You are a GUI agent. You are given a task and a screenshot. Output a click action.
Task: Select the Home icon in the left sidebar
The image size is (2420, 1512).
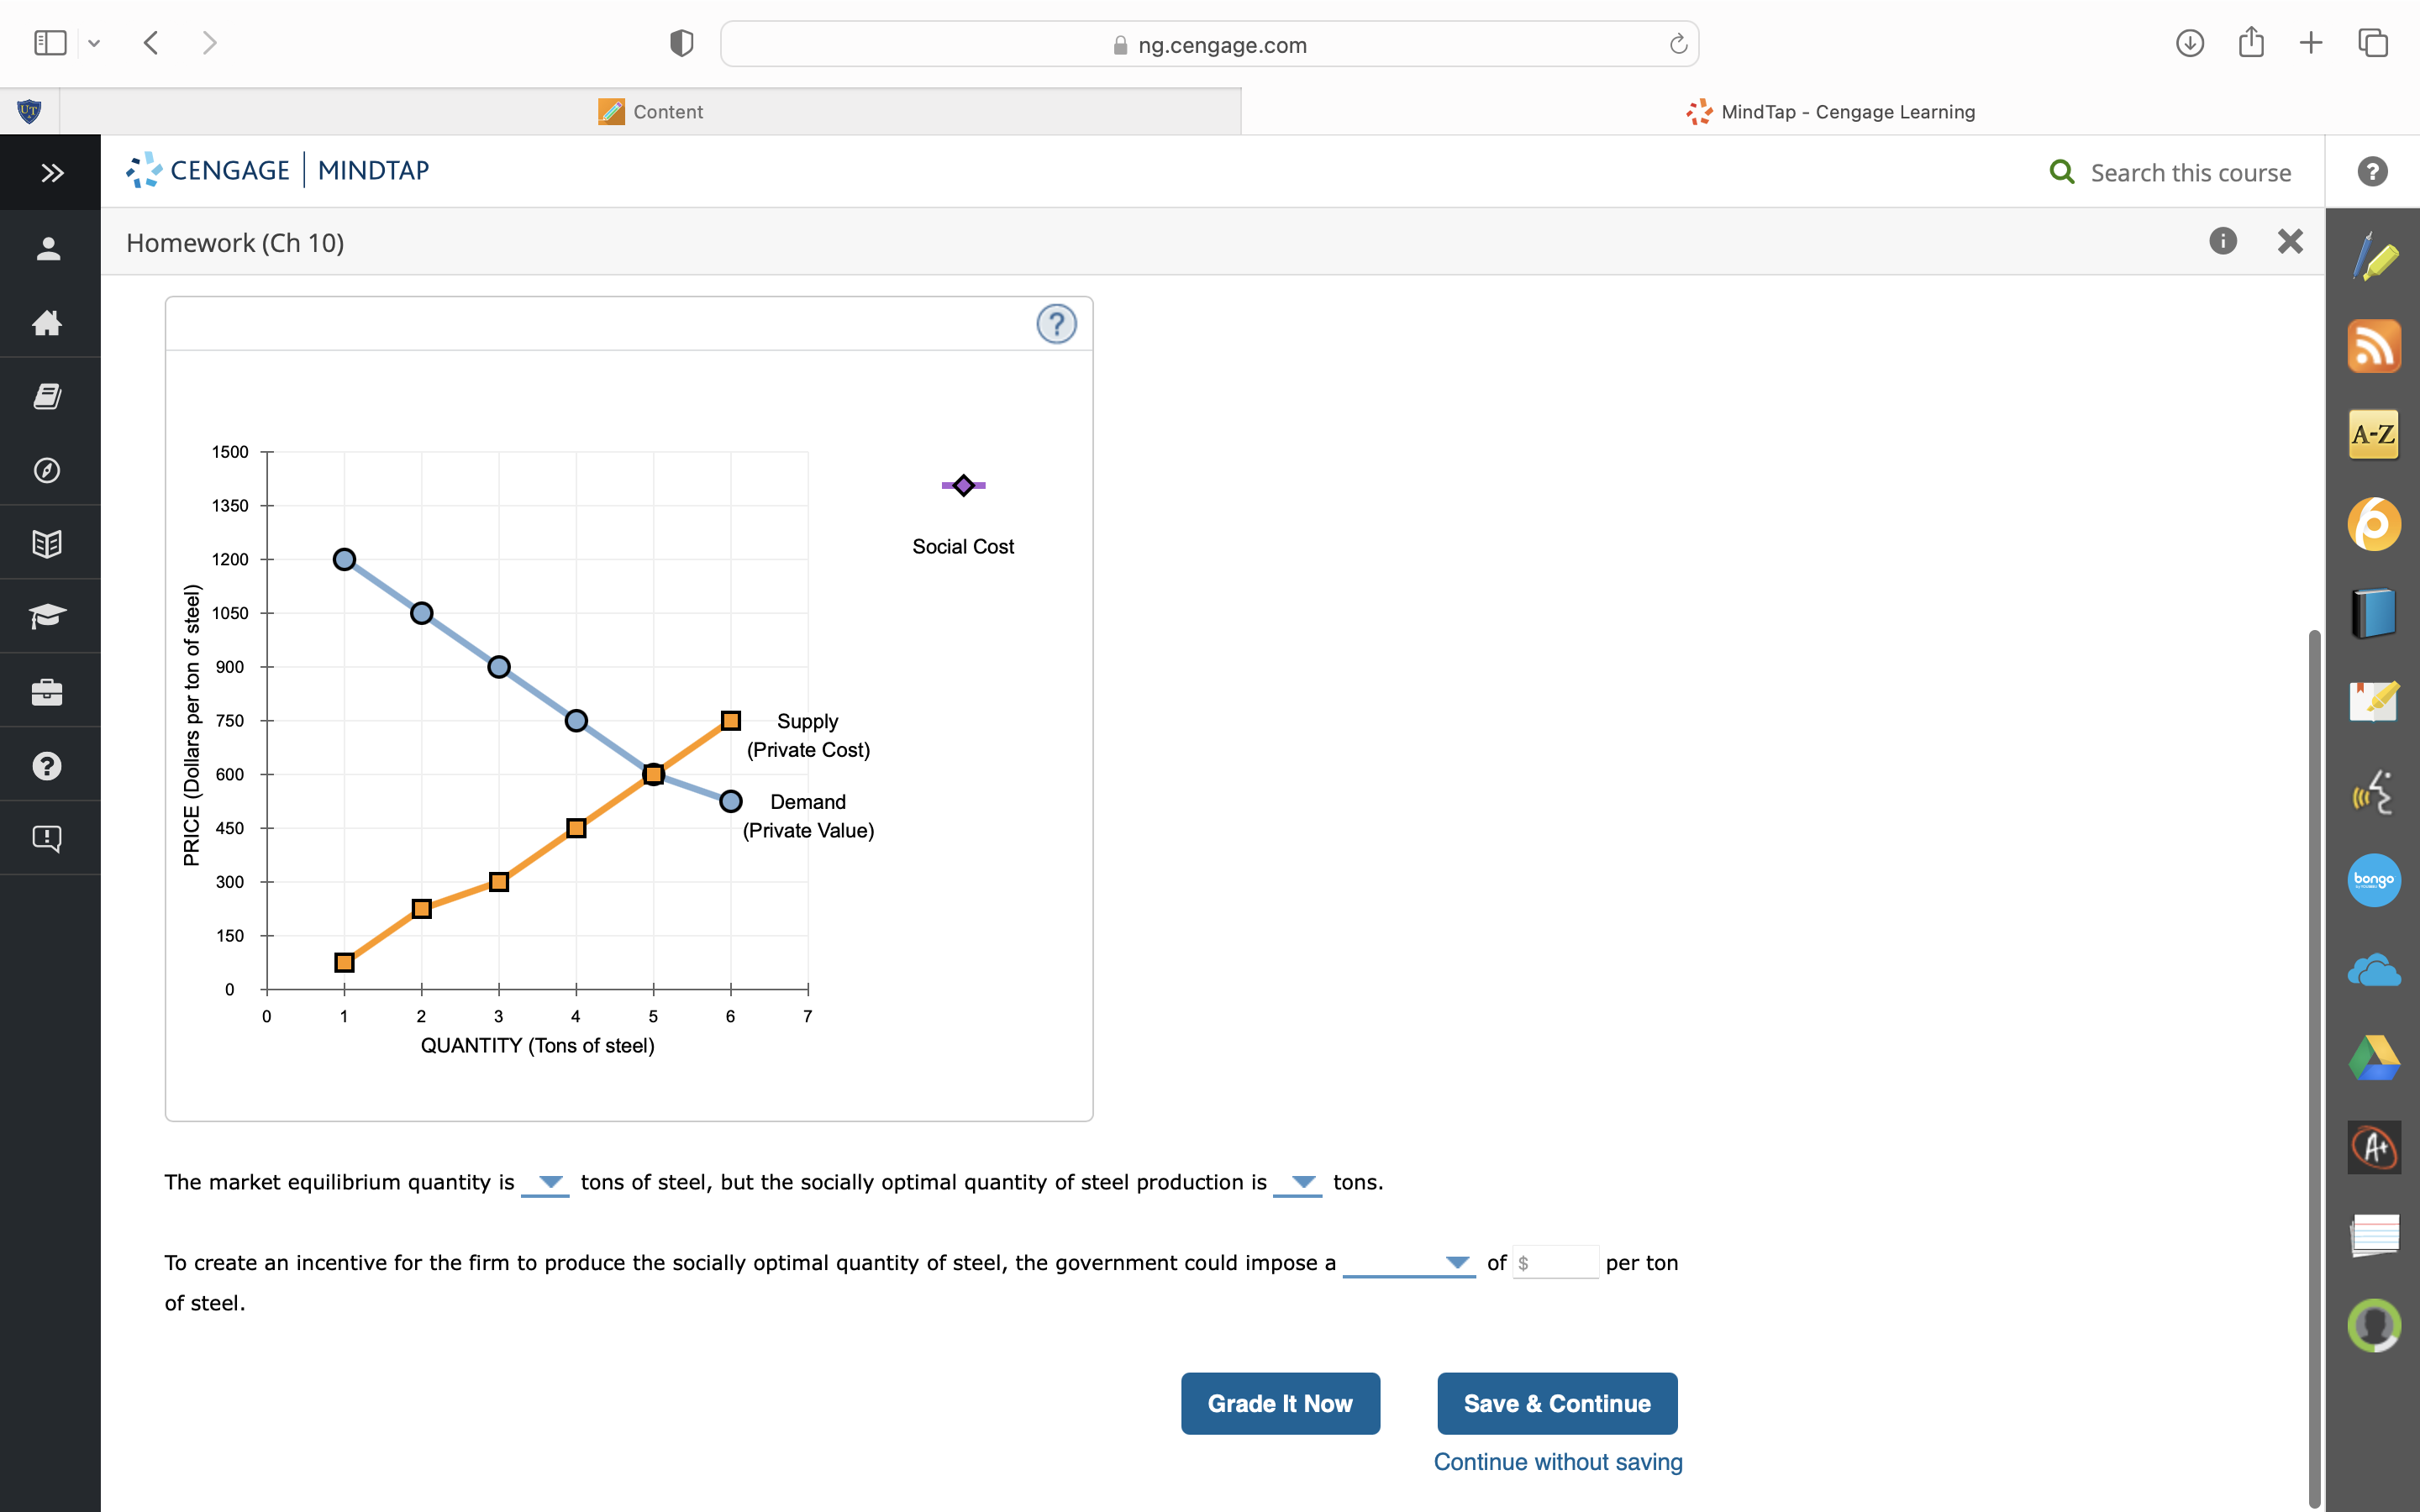tap(48, 322)
